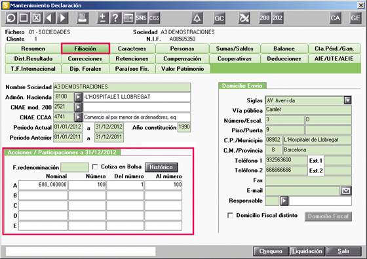The height and width of the screenshot is (259, 367).
Task: Go to next record with right arrow
Action: [x=62, y=18]
